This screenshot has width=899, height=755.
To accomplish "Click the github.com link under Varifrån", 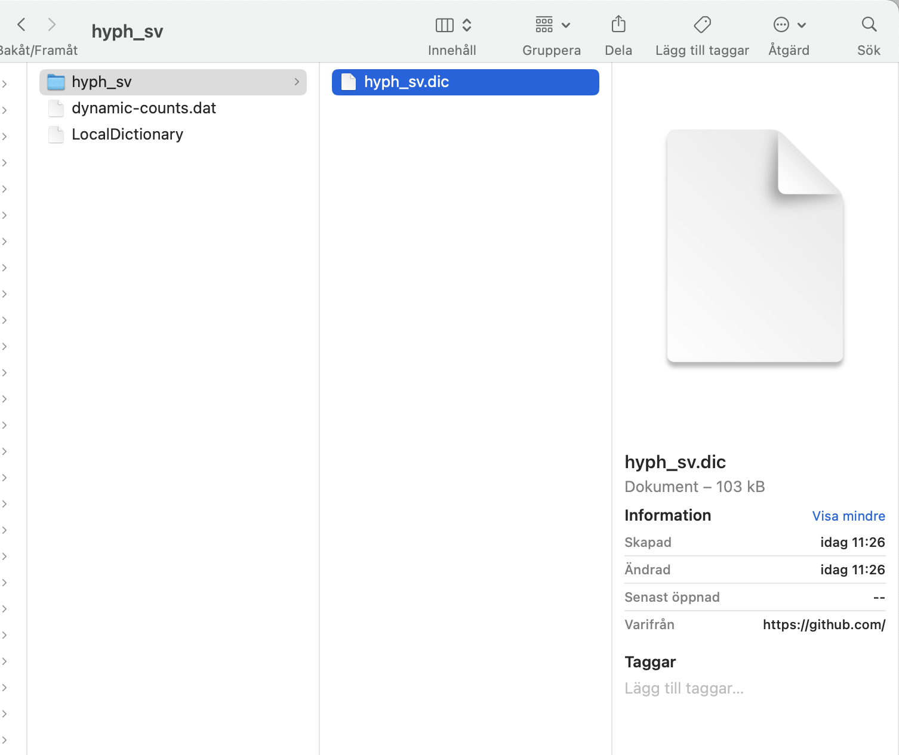I will pyautogui.click(x=824, y=624).
